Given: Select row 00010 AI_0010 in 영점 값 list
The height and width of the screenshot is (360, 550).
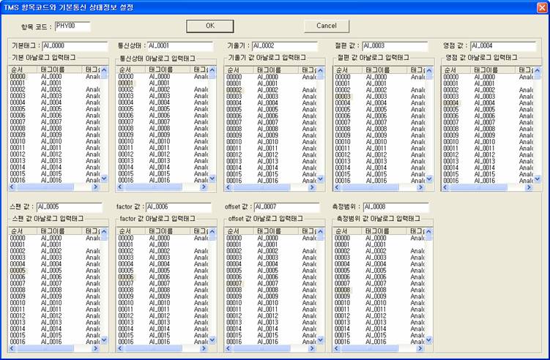Looking at the screenshot, I should point(488,142).
